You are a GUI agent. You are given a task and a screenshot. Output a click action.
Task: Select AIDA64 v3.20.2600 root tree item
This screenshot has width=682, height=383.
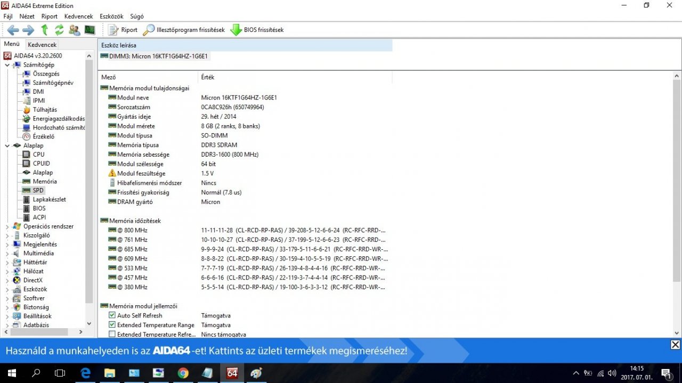tap(37, 55)
